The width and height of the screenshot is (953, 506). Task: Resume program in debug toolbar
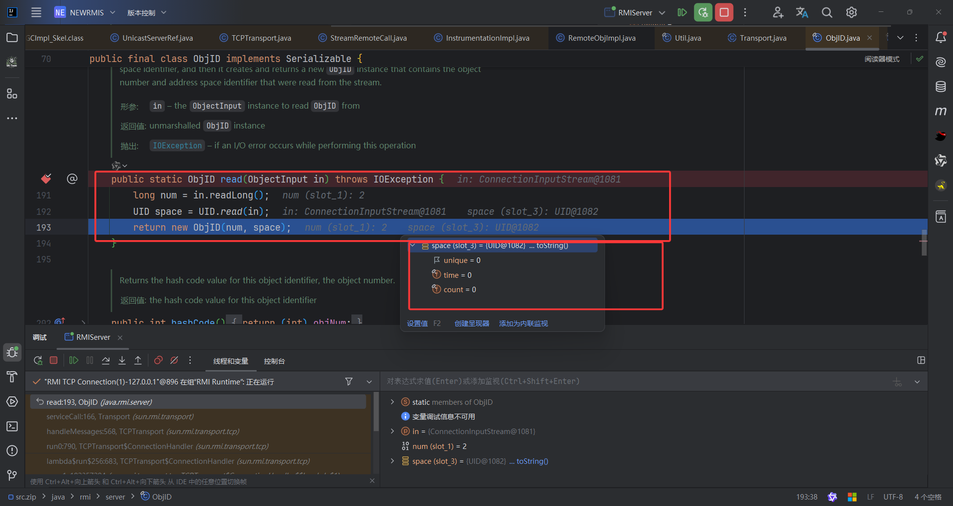pos(73,360)
